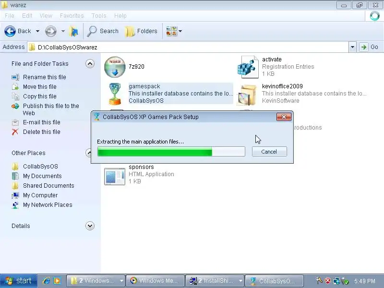Click Rename this file
384x288 pixels.
pyautogui.click(x=45, y=77)
